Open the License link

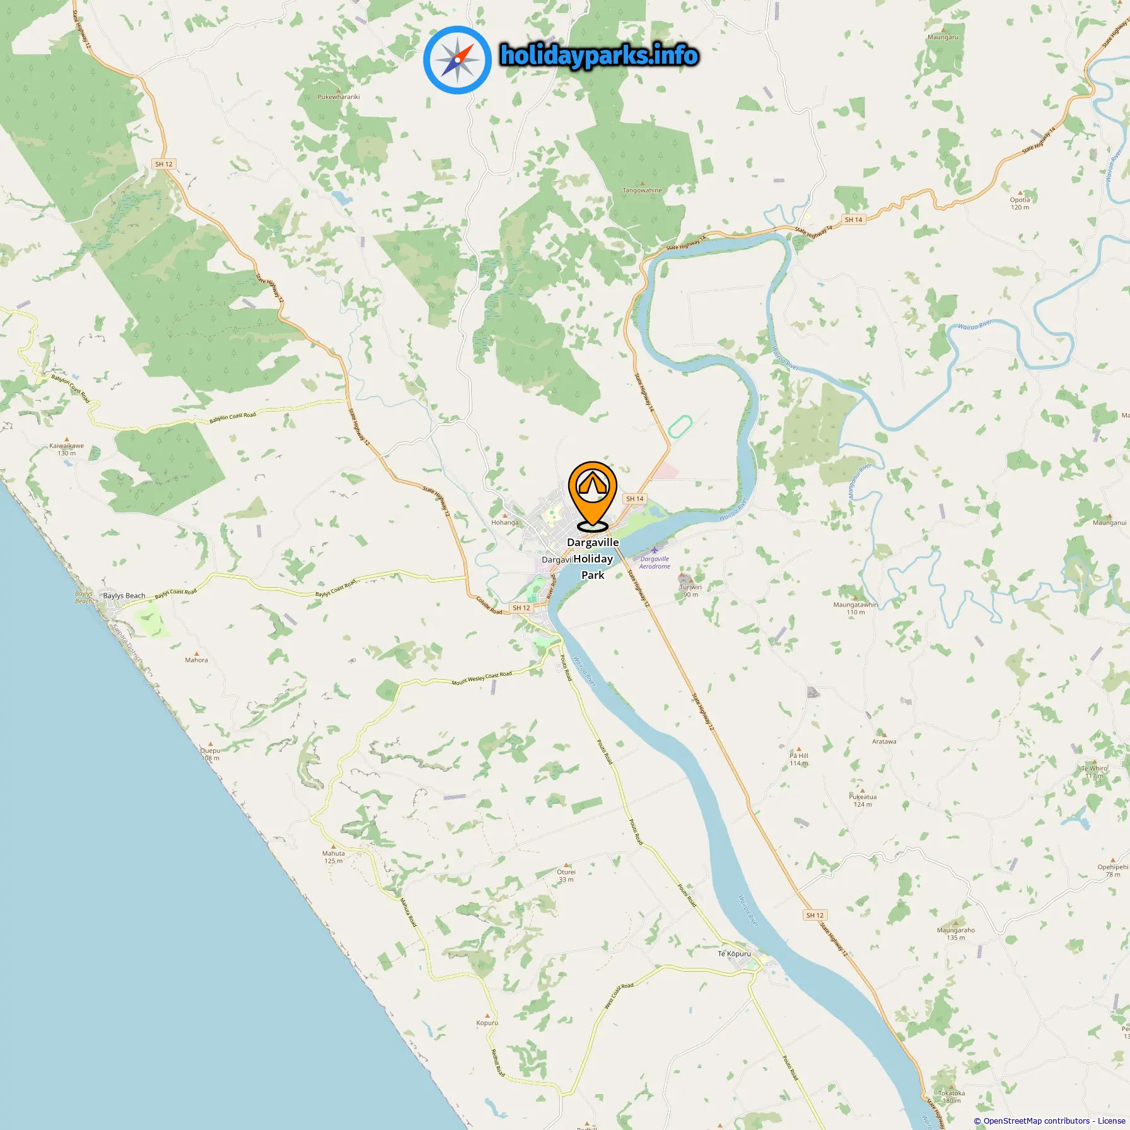[1111, 1121]
